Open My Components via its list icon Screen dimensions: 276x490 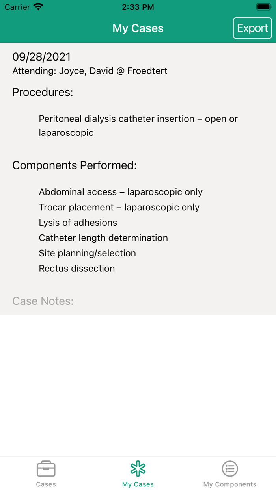point(230,468)
